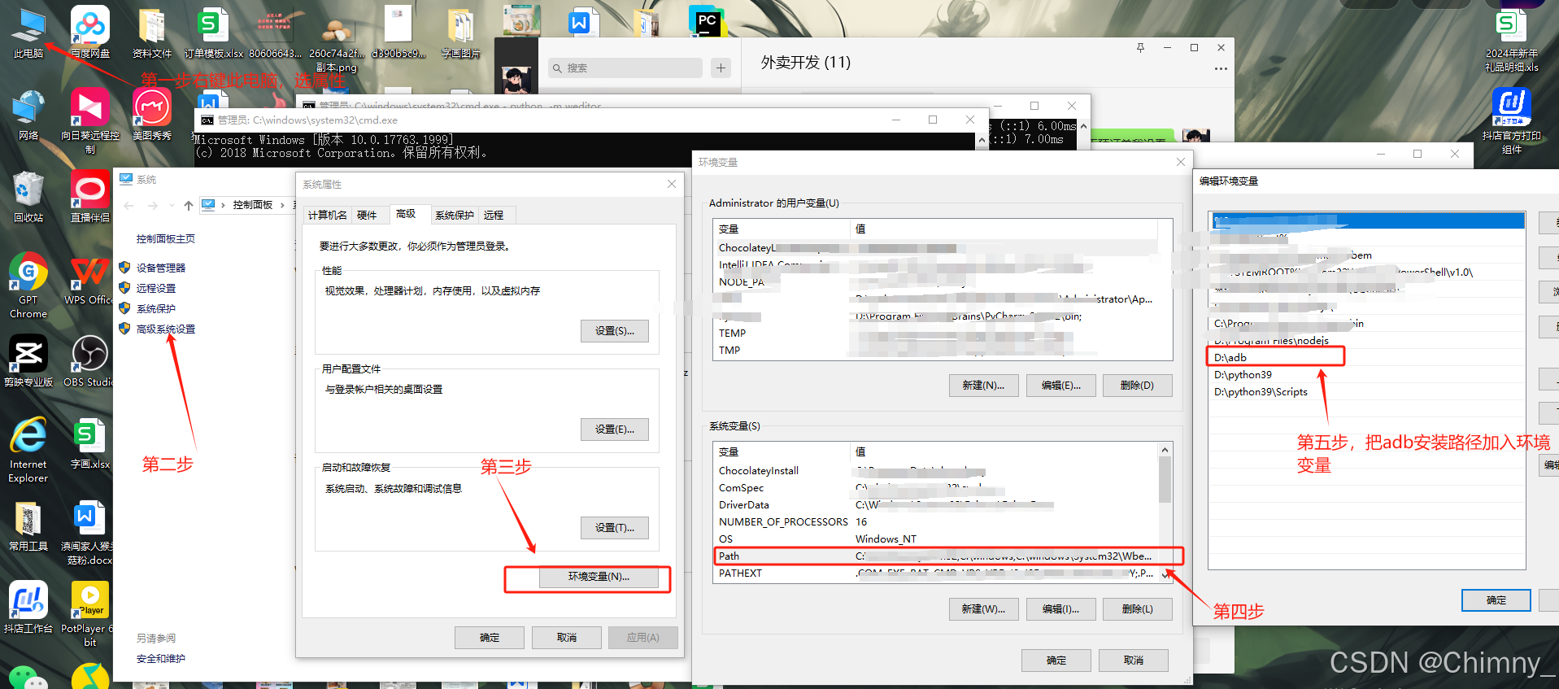
Task: Open the 美图秀秀 desktop icon
Action: point(152,115)
